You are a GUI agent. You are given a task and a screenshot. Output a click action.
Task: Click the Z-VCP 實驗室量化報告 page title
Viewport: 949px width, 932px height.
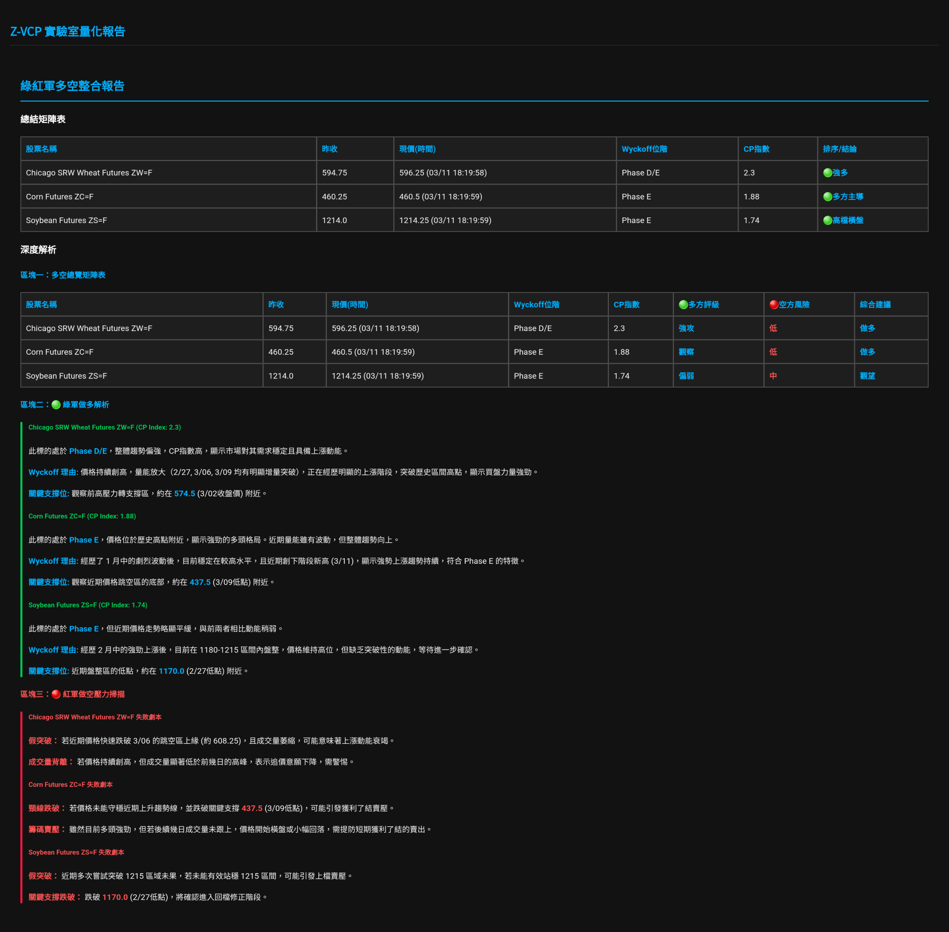click(68, 32)
